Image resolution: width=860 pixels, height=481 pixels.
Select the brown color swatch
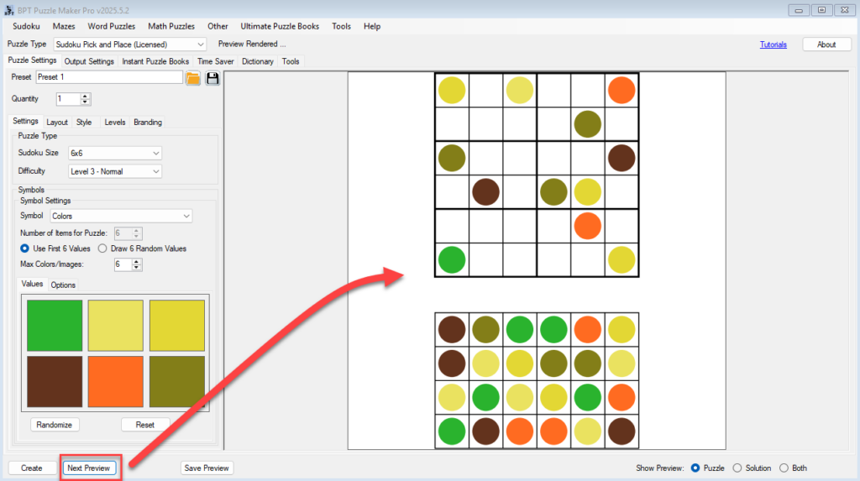(x=55, y=381)
